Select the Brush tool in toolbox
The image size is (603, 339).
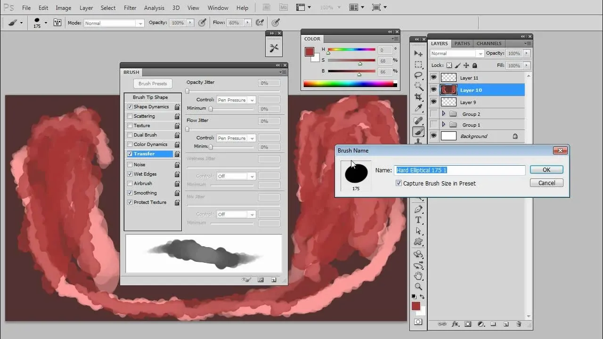[x=418, y=132]
